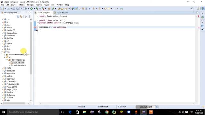The width and height of the screenshot is (205, 115).
Task: Maximize the editor area
Action: click(x=197, y=12)
